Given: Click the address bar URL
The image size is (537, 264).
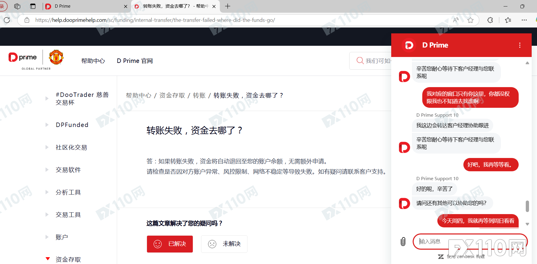Looking at the screenshot, I should click(155, 20).
